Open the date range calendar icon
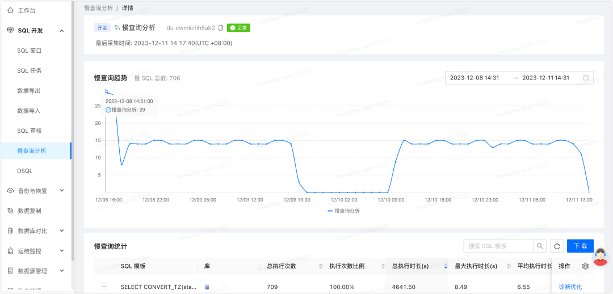 (586, 78)
